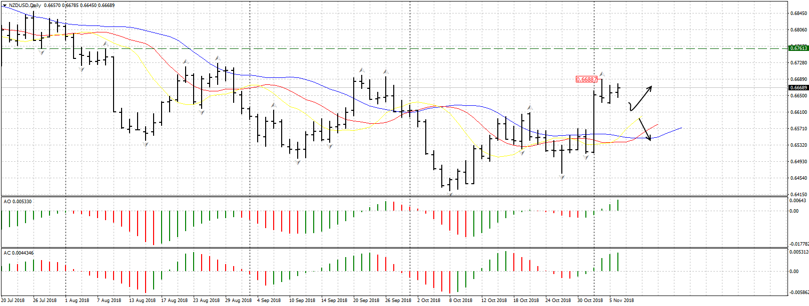Click the 0.68450 price scale value
The width and height of the screenshot is (809, 306).
798,13
